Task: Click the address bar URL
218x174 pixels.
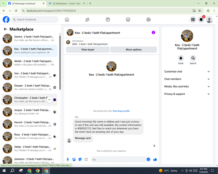Action: coord(51,11)
